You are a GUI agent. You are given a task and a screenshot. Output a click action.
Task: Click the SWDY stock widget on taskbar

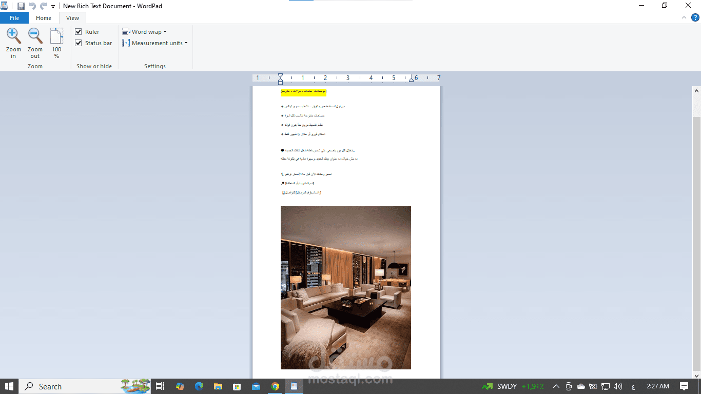point(513,386)
